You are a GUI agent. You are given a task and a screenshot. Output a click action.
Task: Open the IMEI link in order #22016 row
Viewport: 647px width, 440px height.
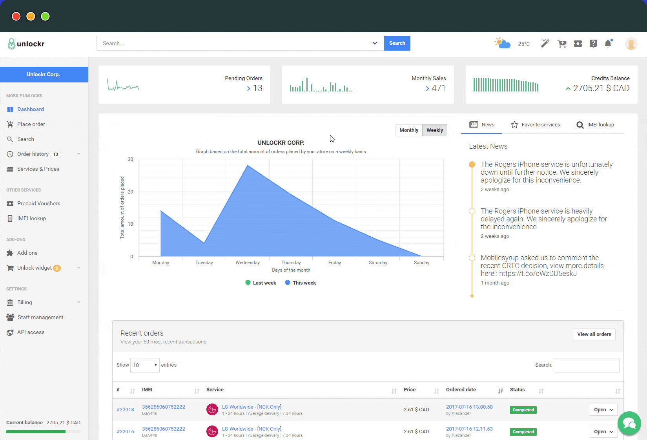point(163,429)
